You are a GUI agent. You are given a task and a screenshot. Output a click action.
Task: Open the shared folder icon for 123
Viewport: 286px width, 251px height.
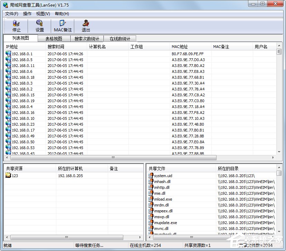click(8, 175)
